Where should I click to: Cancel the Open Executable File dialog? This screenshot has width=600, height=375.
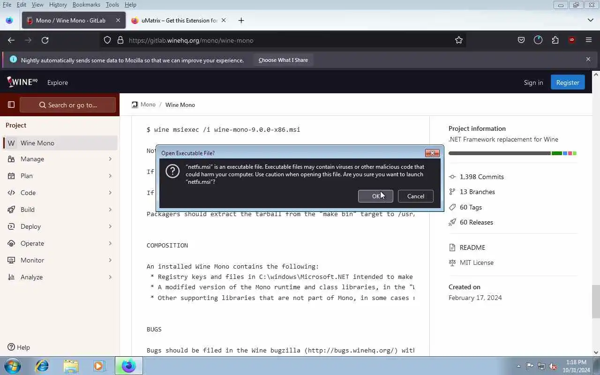415,196
